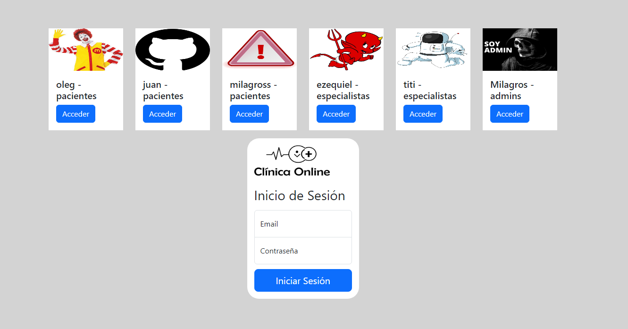
Task: Click Acceder under juan - pacientes
Action: pyautogui.click(x=162, y=114)
